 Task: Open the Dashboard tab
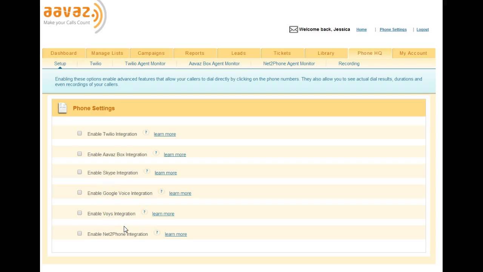tap(64, 53)
